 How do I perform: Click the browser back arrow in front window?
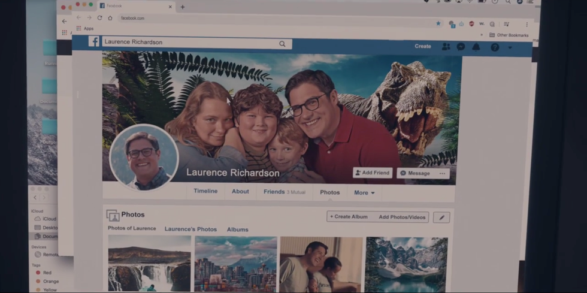coord(78,17)
